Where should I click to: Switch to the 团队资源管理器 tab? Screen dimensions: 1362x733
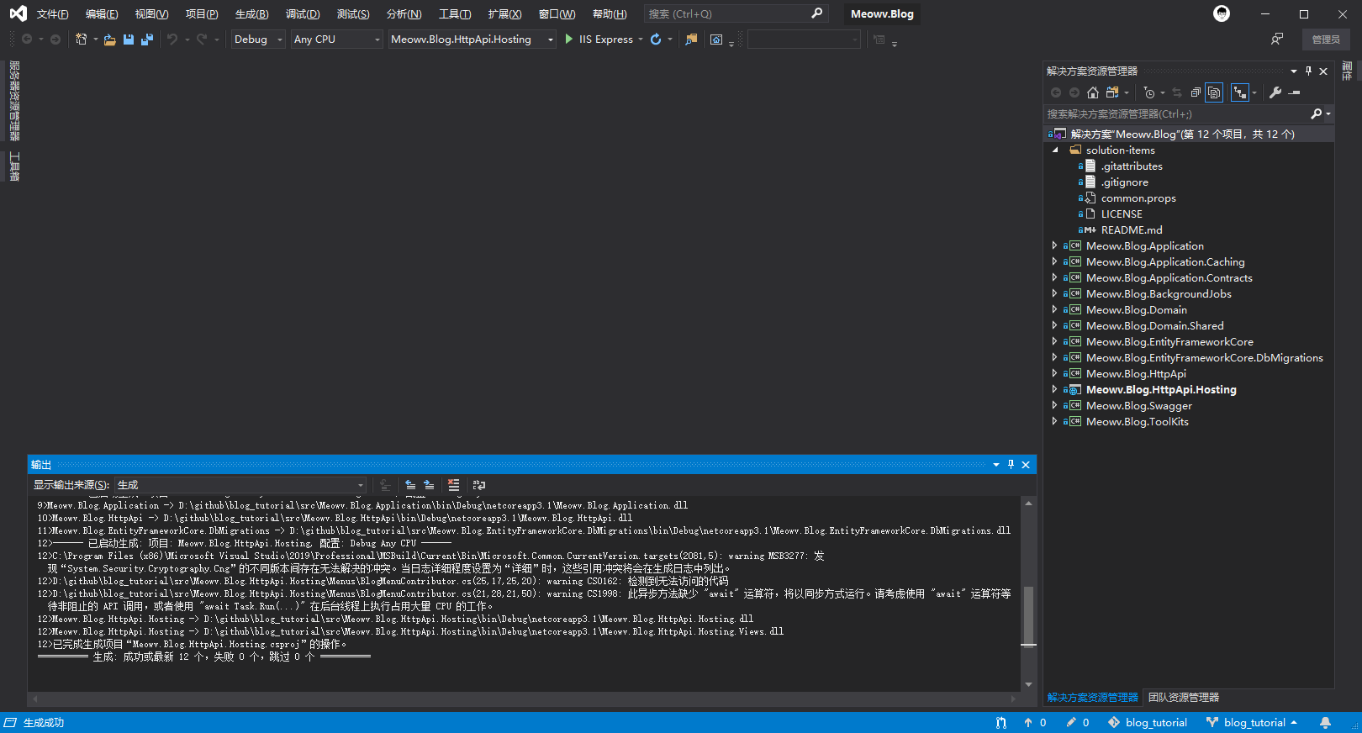point(1184,698)
